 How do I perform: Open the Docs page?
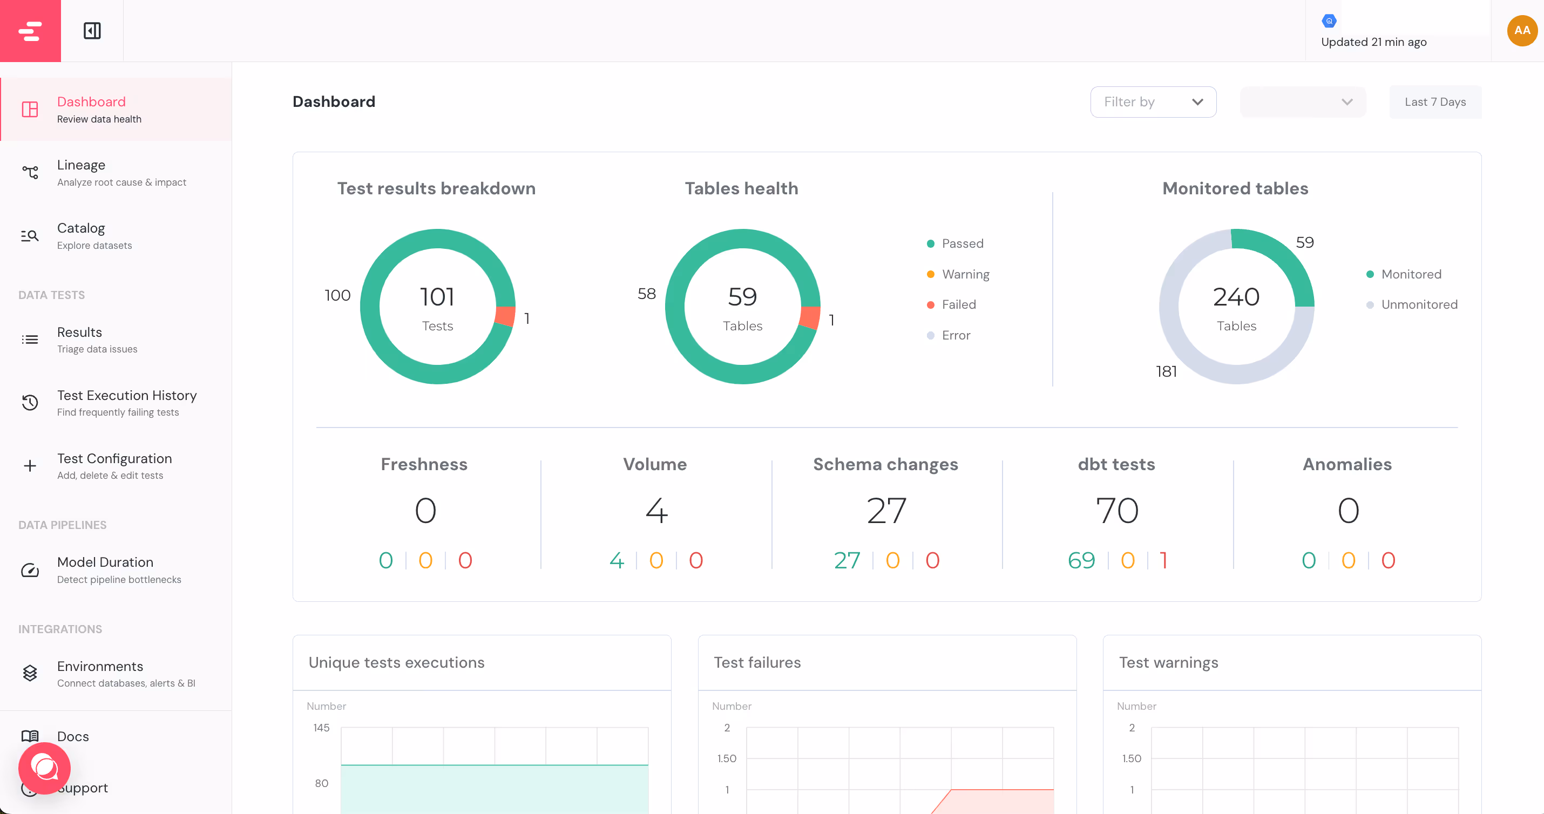(72, 736)
